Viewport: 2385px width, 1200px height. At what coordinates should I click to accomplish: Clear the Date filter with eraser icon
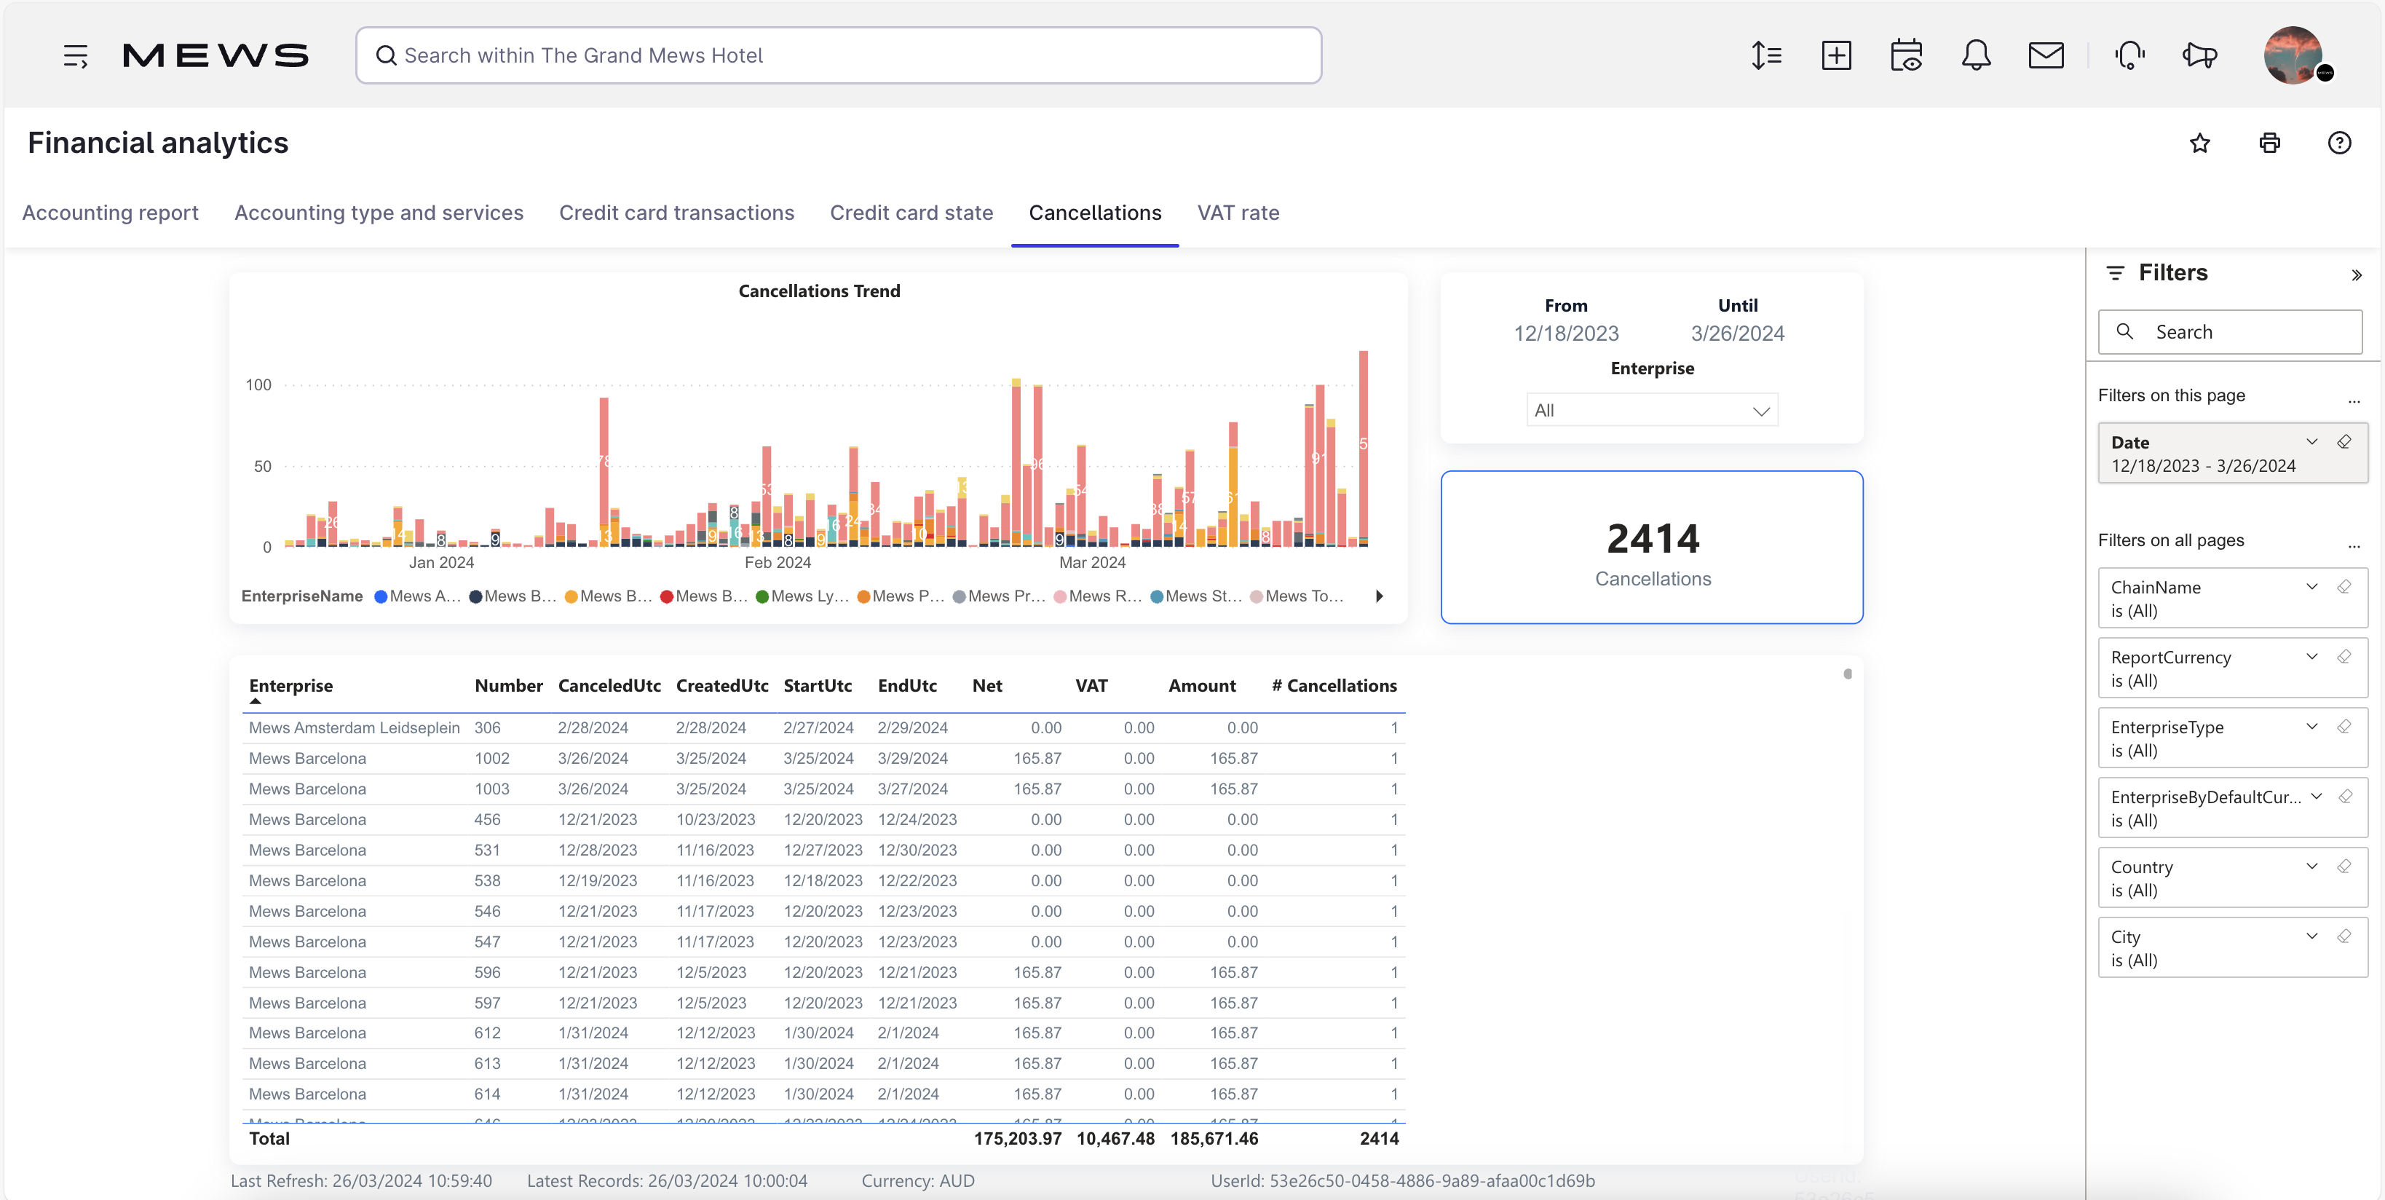click(2344, 442)
